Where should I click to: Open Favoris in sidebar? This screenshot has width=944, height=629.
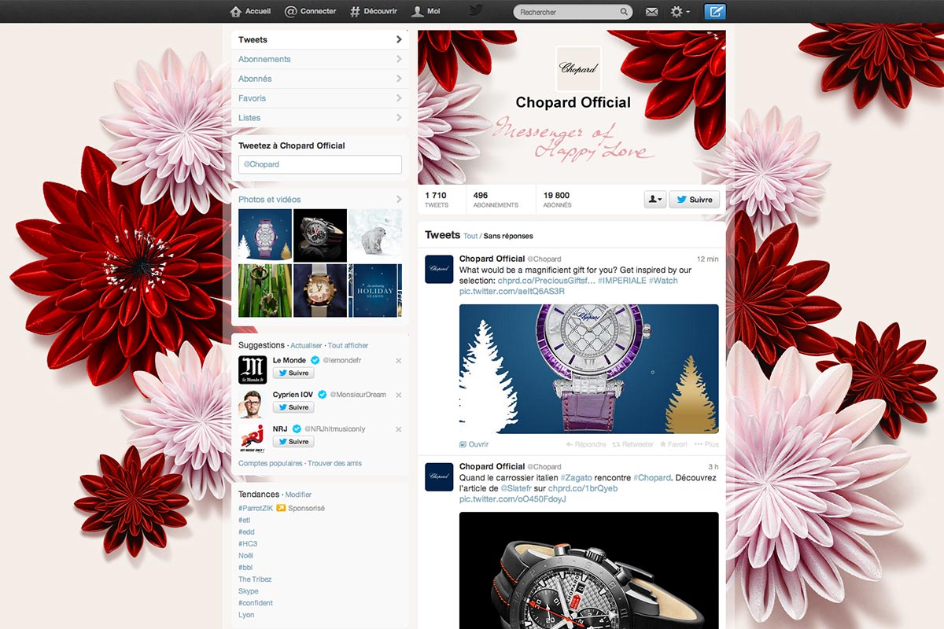(320, 98)
